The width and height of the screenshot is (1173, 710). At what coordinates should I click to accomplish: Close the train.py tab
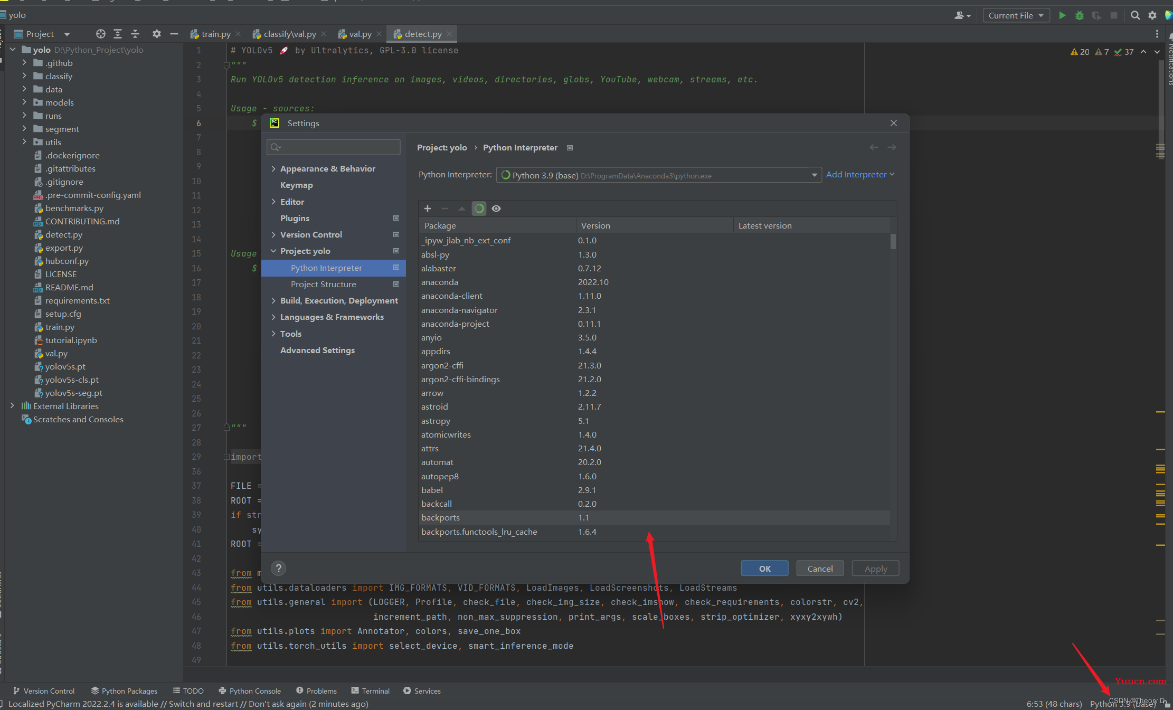238,34
